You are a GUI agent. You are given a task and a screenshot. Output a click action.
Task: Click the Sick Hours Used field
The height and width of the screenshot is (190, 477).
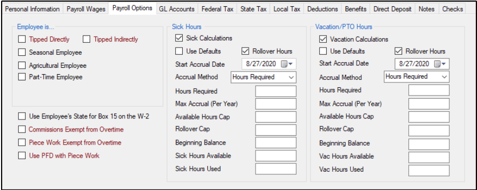276,169
